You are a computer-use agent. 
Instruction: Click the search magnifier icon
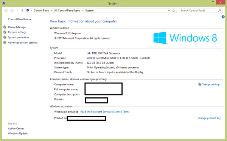(219, 11)
